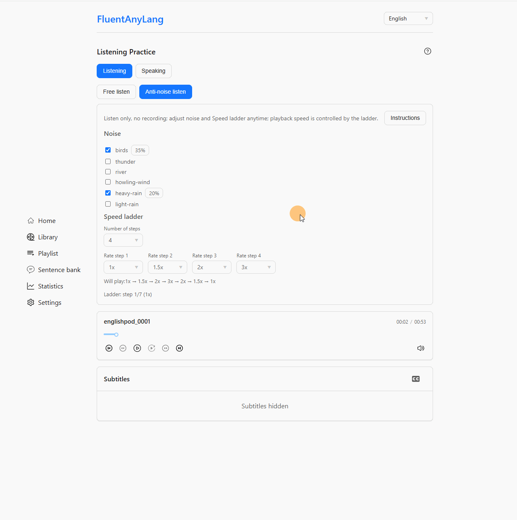Screen dimensions: 517x520
Task: Click the heavy-rain 20% volume value
Action: [x=154, y=193]
